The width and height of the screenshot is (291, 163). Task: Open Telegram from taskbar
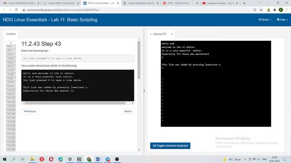[108, 159]
